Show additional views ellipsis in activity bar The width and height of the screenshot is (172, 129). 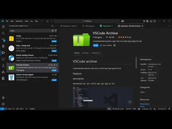point(3,85)
